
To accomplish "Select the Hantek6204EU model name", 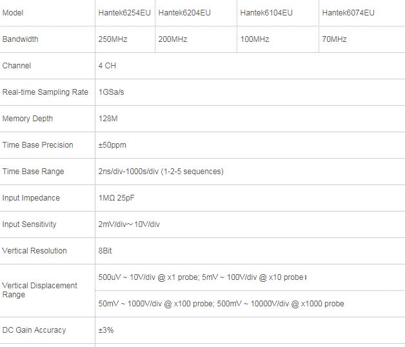I will point(184,13).
